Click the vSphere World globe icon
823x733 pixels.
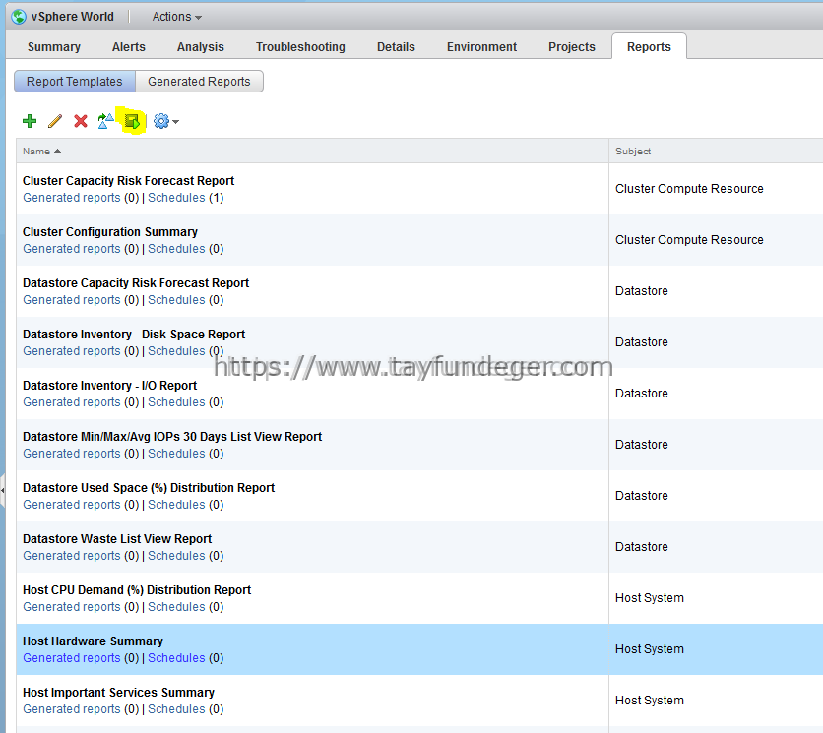point(19,17)
